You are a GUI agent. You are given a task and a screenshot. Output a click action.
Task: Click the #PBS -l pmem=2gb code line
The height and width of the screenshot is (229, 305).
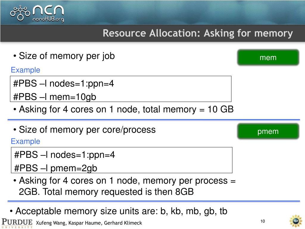tap(56, 168)
